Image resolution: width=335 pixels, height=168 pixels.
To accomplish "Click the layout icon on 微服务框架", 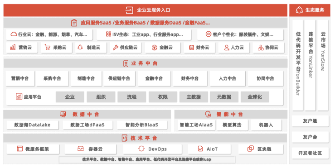I will click(20, 149).
